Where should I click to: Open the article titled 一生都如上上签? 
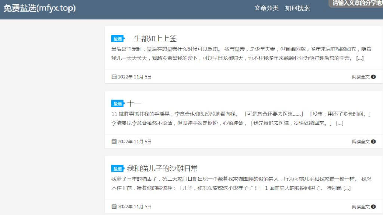[152, 38]
